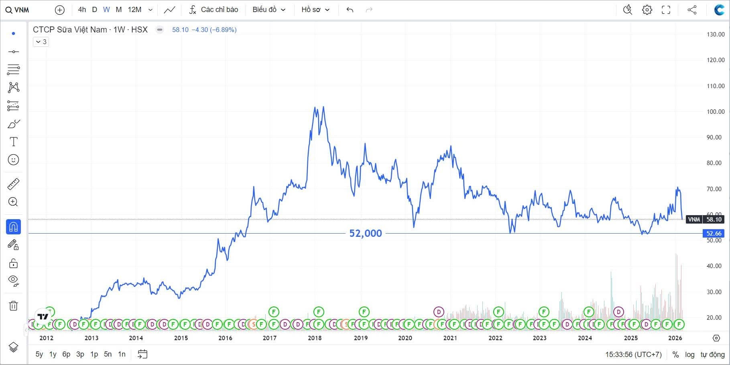Hide all drawings with eye icon
Image resolution: width=730 pixels, height=365 pixels.
13,281
